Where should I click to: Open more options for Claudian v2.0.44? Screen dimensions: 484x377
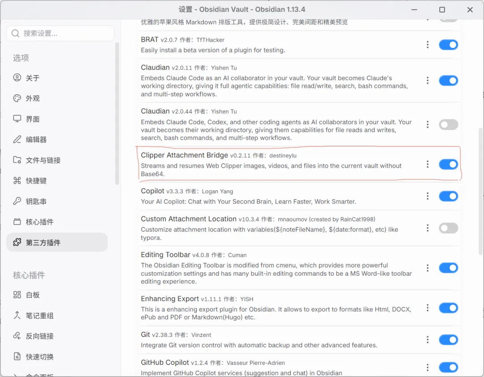point(428,125)
